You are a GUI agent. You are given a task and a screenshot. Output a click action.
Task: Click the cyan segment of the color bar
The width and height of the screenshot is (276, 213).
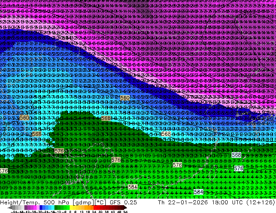[x=53, y=208]
